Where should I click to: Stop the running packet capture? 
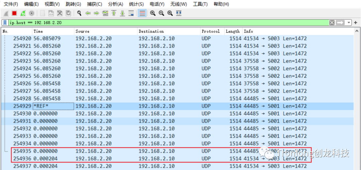click(14, 13)
